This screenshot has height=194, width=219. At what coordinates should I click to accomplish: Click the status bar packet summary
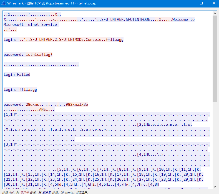46,192
